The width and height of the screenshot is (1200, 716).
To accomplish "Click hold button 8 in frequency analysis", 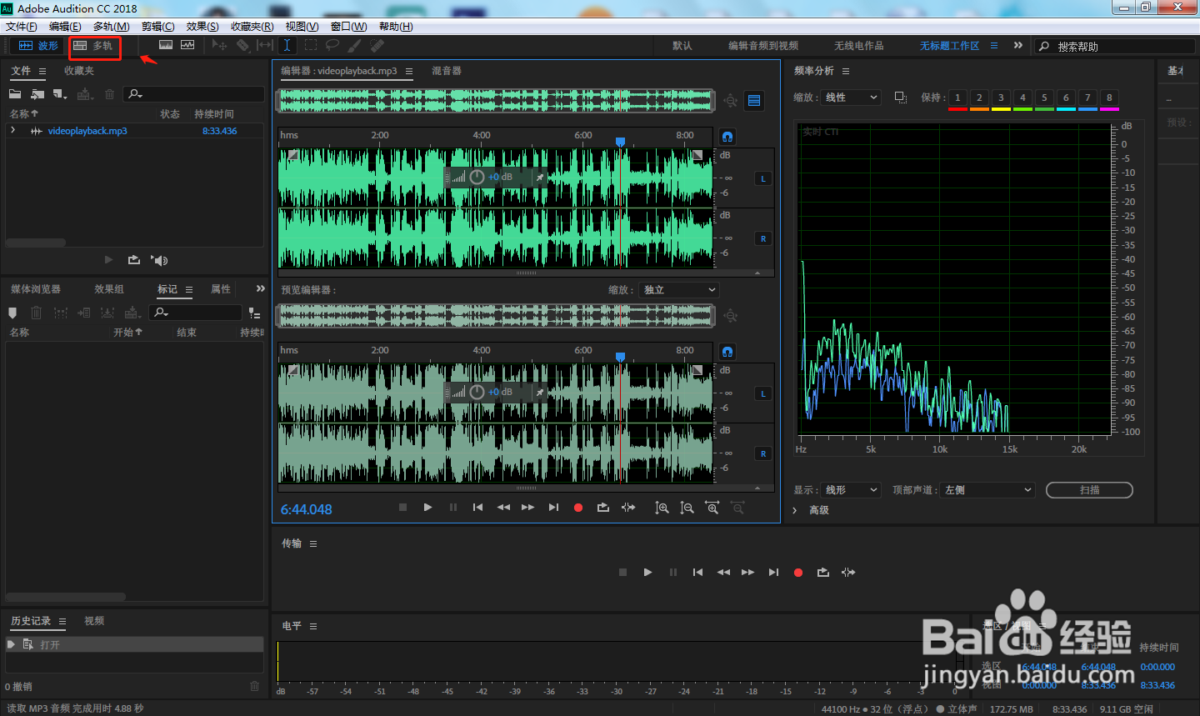I will click(1109, 98).
